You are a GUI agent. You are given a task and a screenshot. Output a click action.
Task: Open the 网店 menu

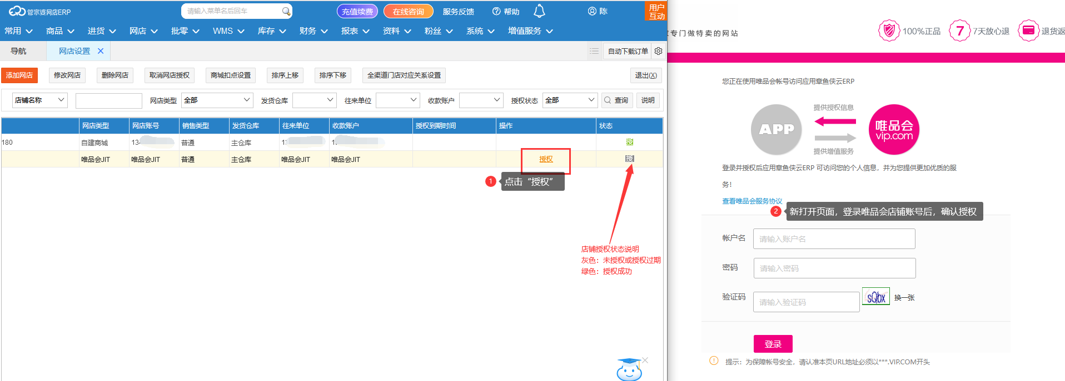(x=143, y=31)
